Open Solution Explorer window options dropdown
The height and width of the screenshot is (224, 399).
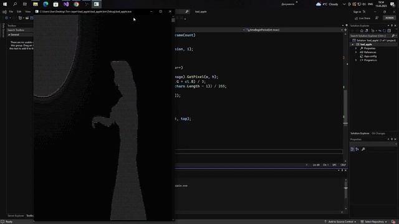tap(388, 26)
